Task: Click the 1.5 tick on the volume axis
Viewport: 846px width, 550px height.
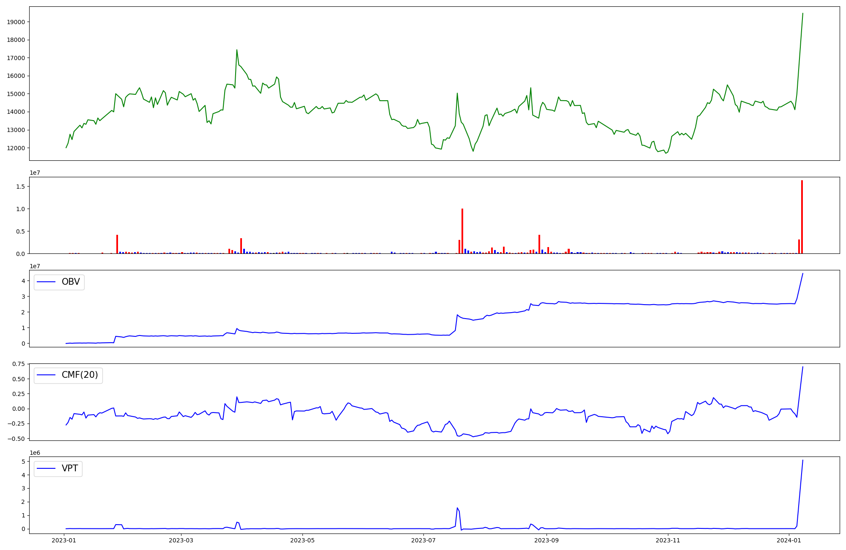Action: coord(21,187)
